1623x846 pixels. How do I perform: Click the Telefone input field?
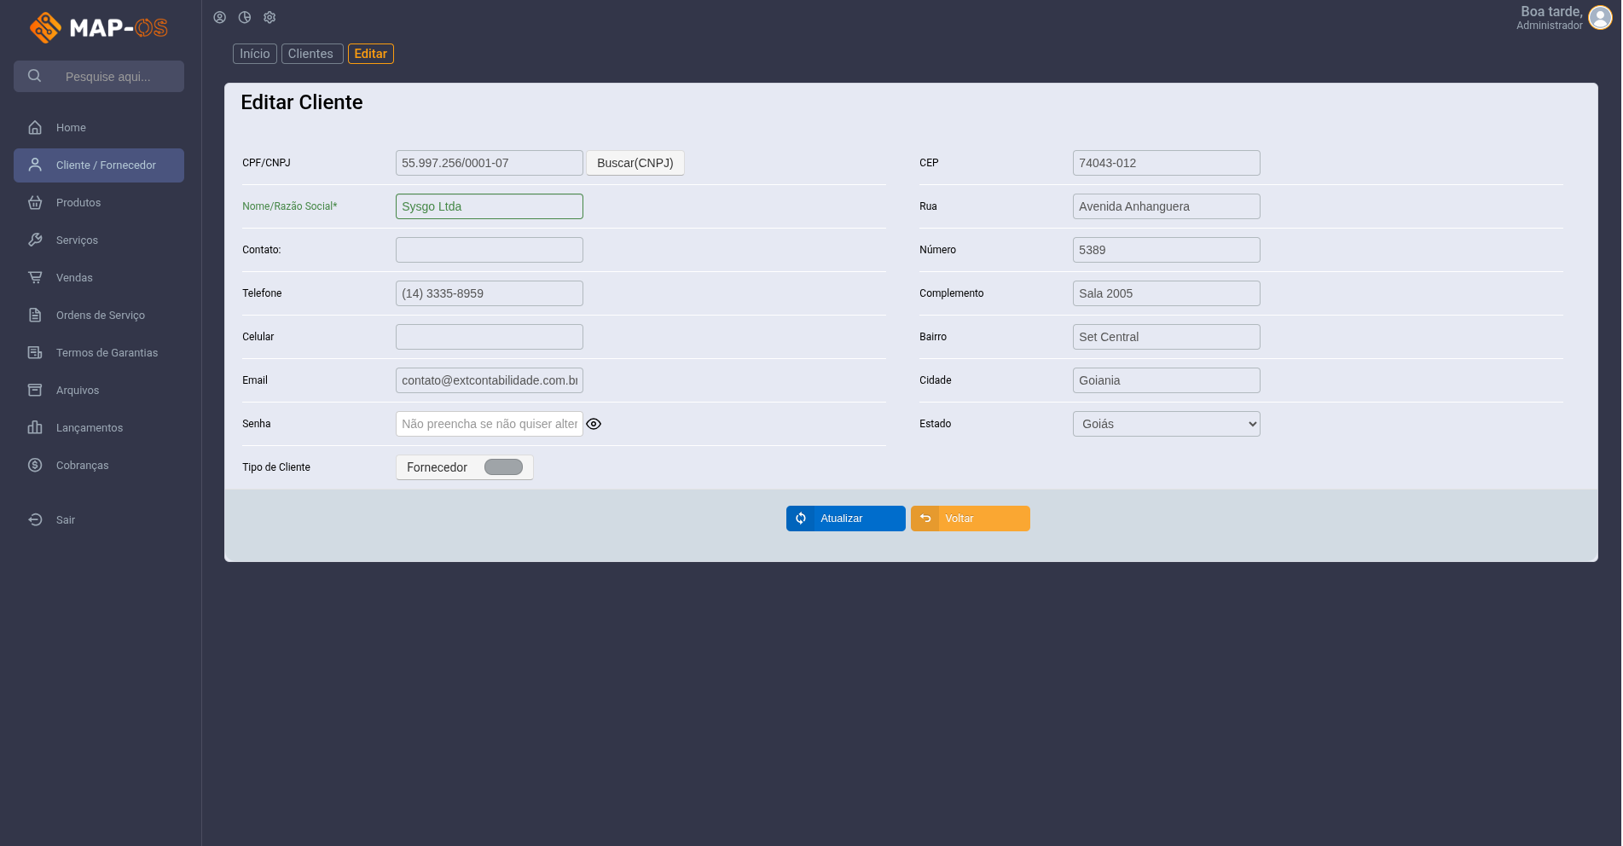(490, 293)
